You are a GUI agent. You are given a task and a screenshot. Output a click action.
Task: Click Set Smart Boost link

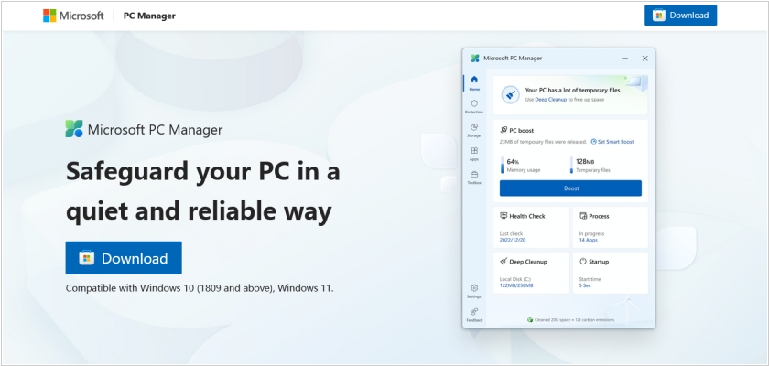click(612, 142)
